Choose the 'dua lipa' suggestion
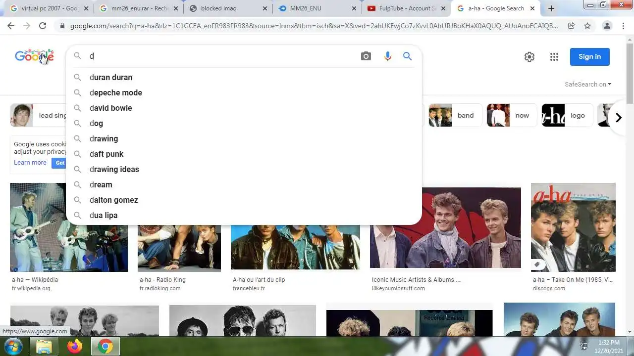 tap(243, 215)
